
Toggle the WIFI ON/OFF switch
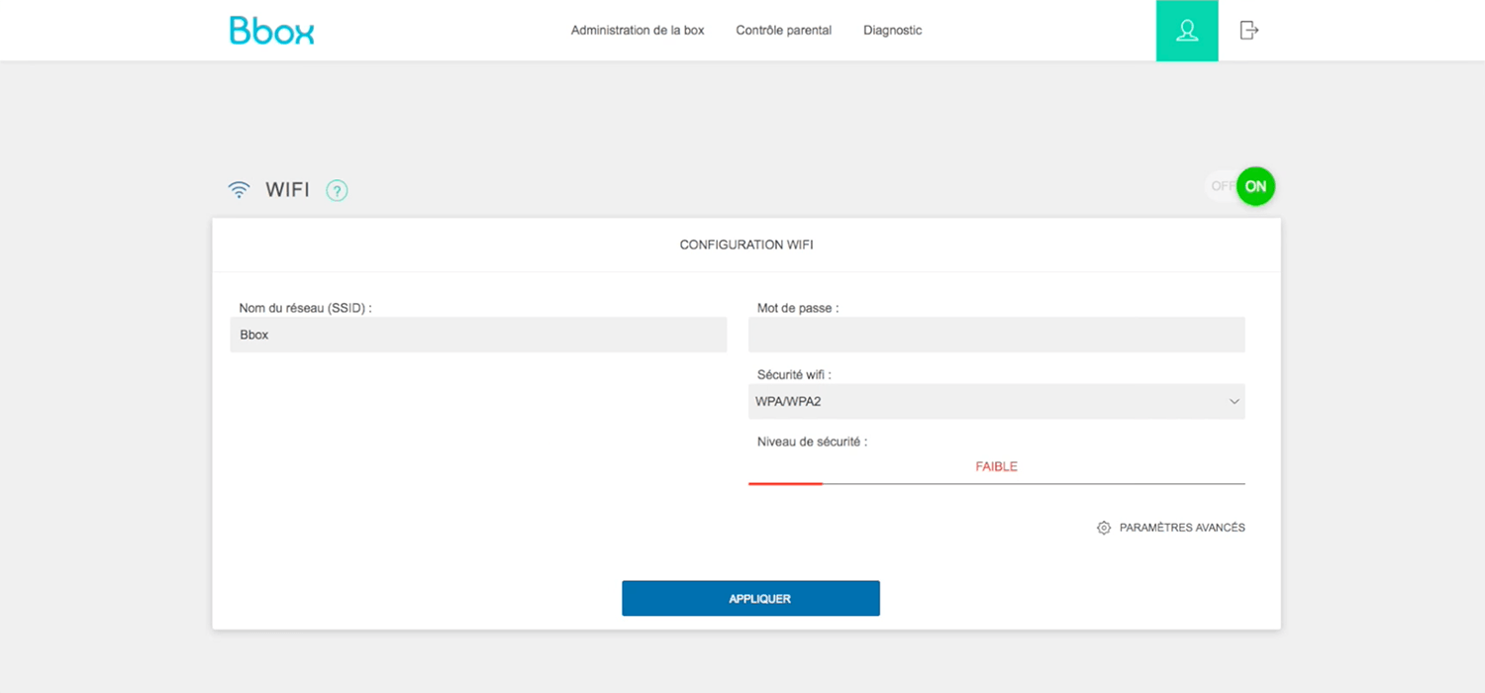click(x=1239, y=186)
